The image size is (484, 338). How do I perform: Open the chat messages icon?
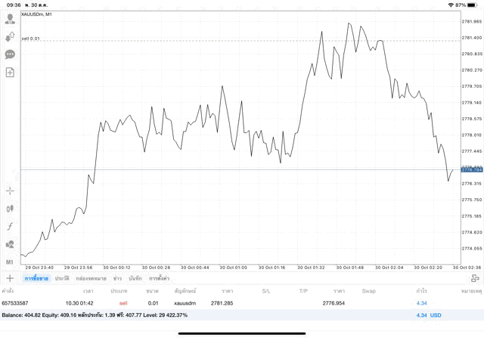pos(10,54)
